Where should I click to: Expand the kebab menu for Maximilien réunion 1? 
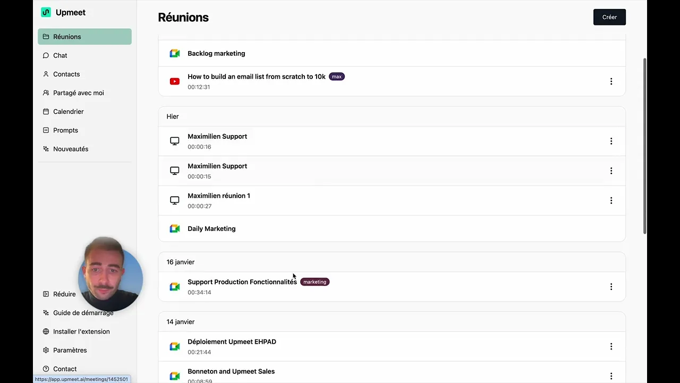click(611, 201)
